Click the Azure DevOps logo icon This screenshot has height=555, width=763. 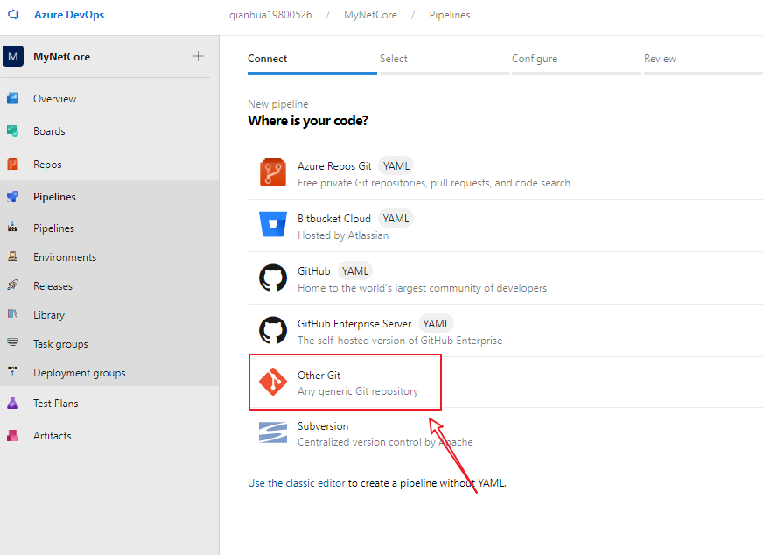(13, 15)
